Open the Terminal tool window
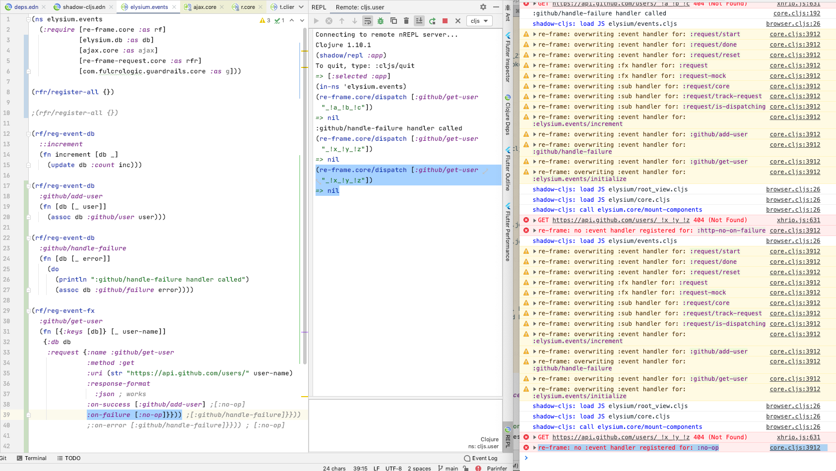The image size is (836, 471). [x=31, y=458]
